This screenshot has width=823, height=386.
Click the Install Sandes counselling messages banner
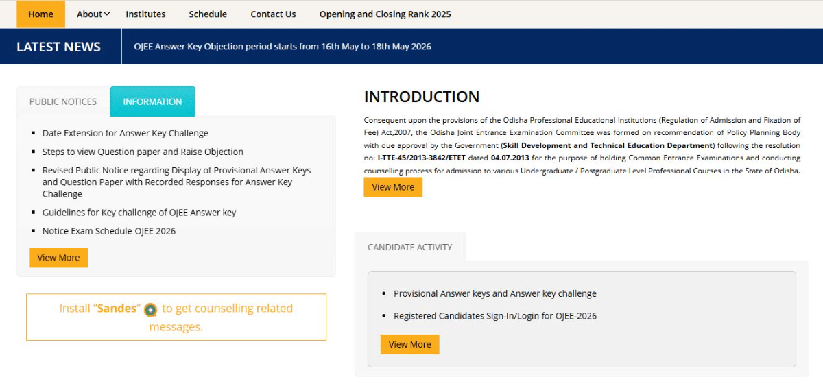[176, 317]
